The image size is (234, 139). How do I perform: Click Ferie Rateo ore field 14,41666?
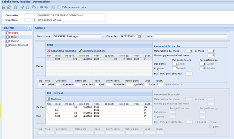click(x=84, y=85)
